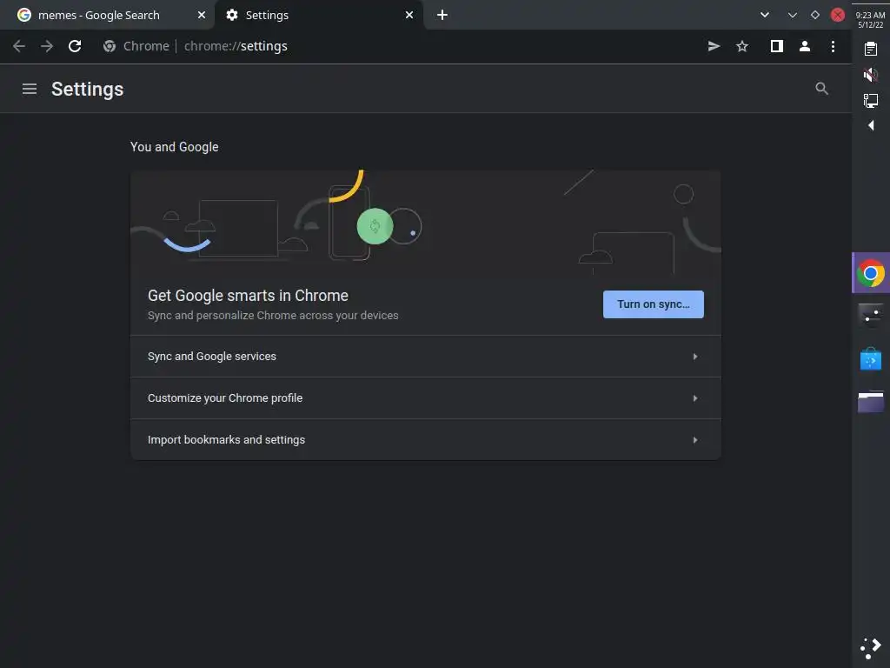Open the software store bag icon

(x=871, y=358)
